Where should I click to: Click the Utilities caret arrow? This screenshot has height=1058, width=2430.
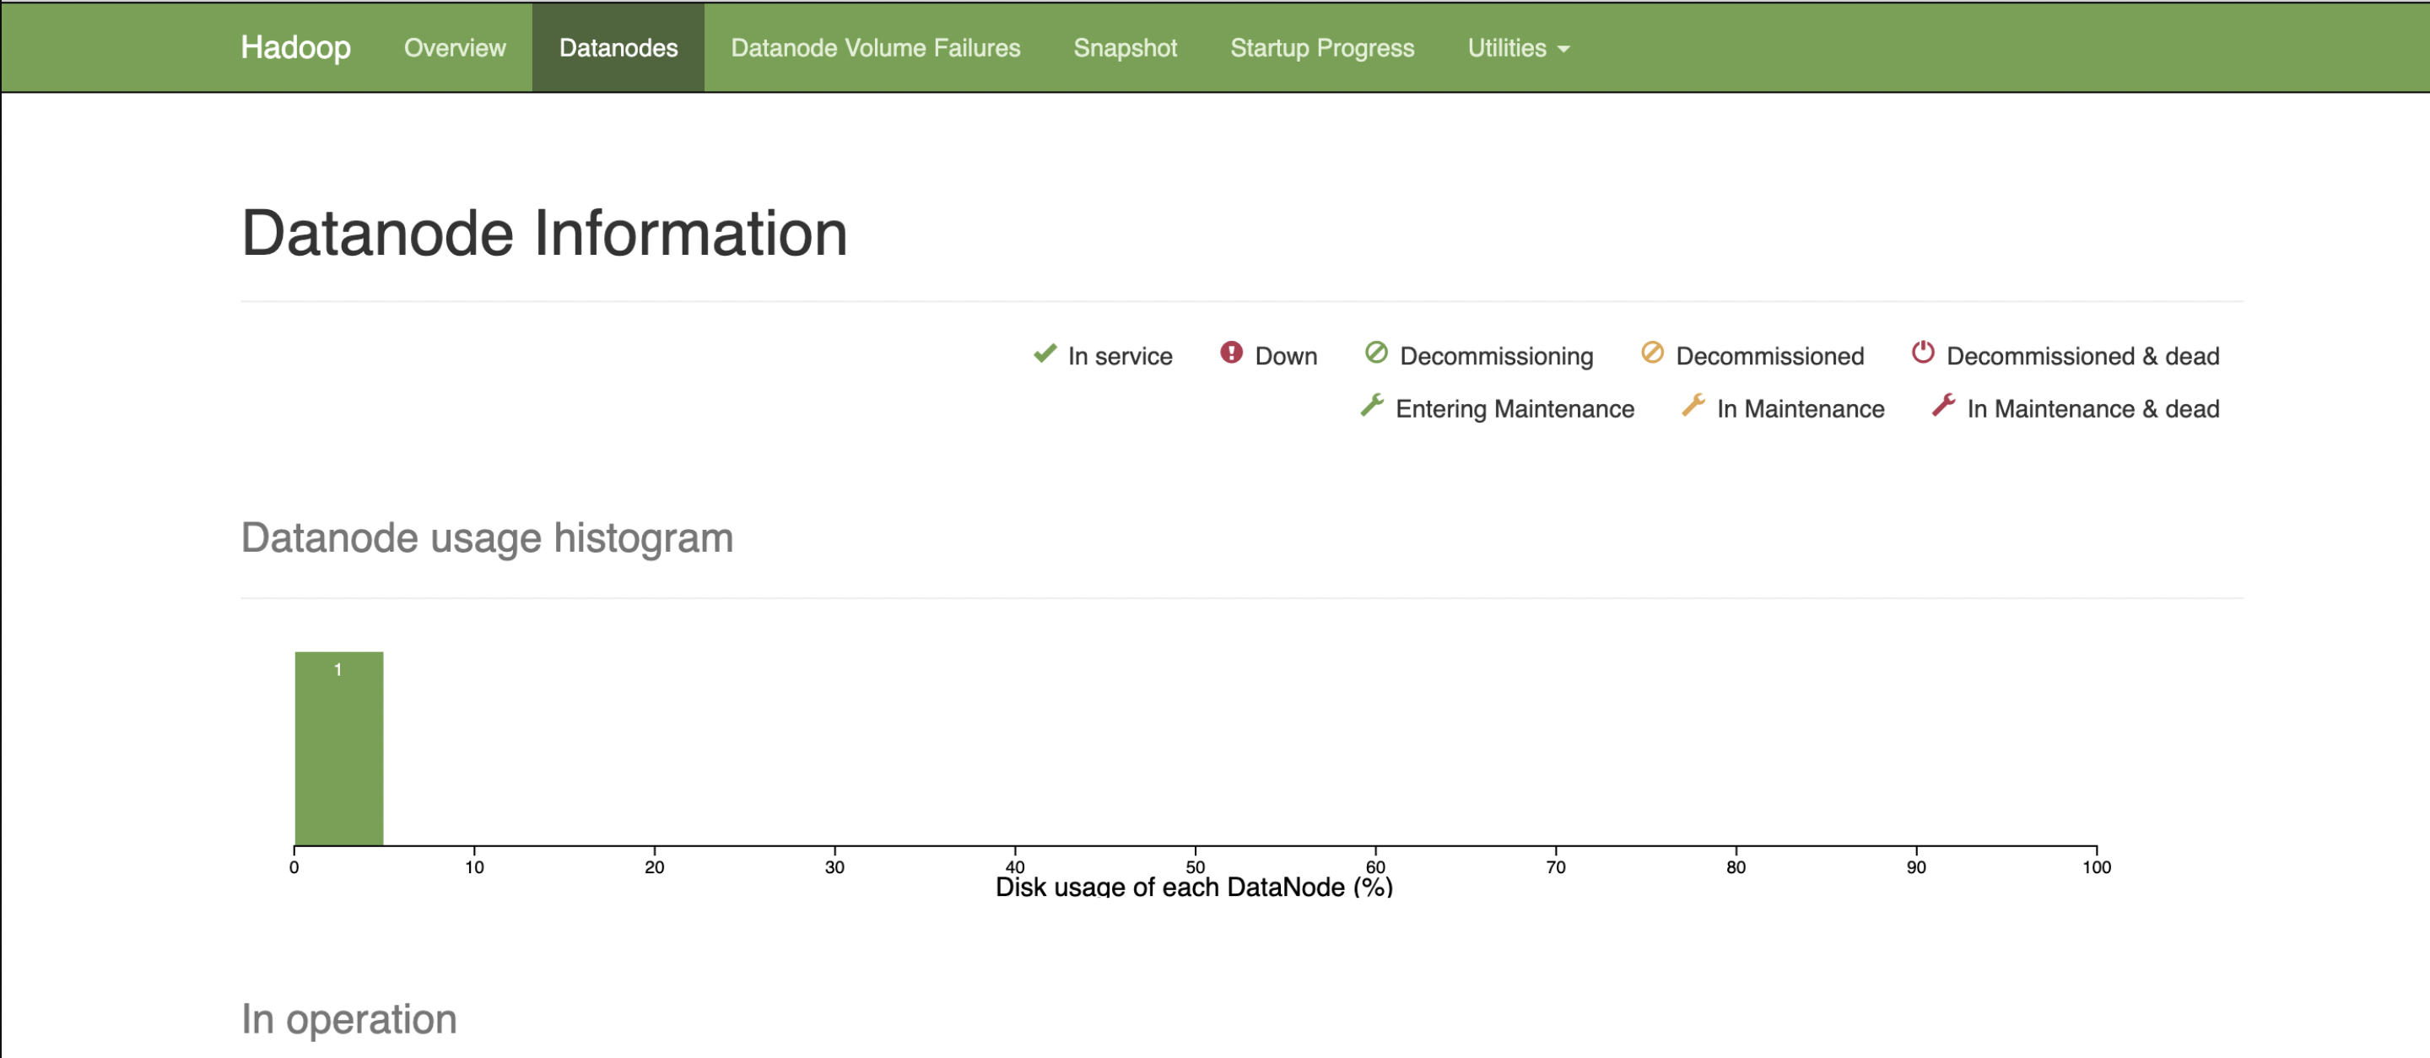pyautogui.click(x=1564, y=50)
